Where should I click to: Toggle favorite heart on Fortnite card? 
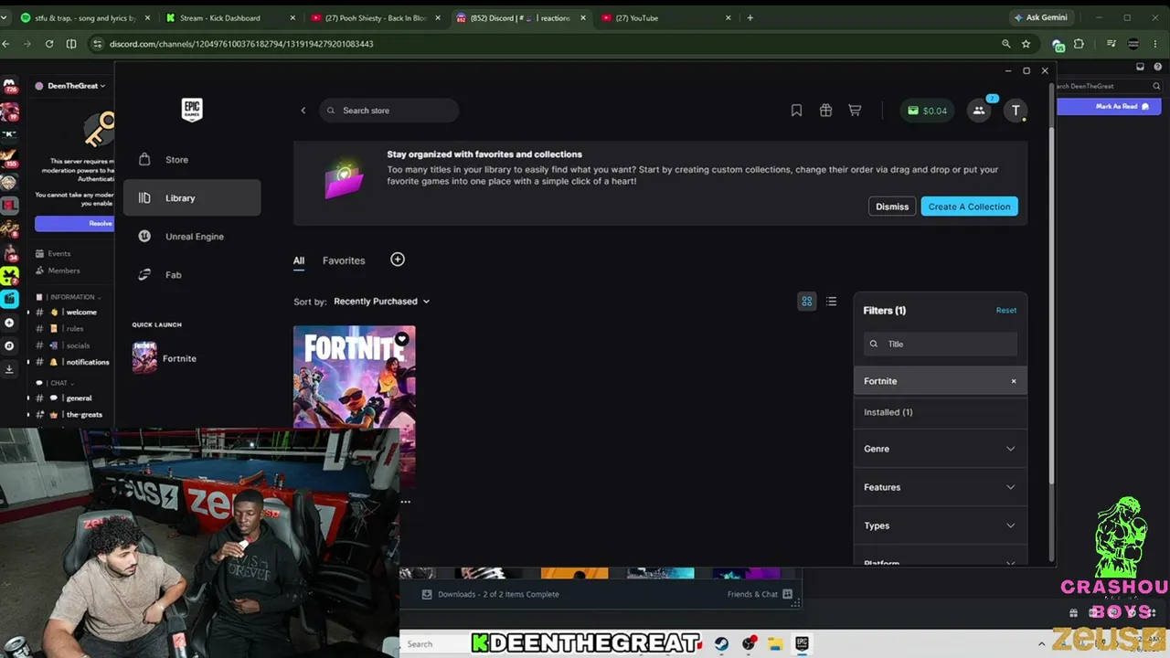(x=402, y=339)
